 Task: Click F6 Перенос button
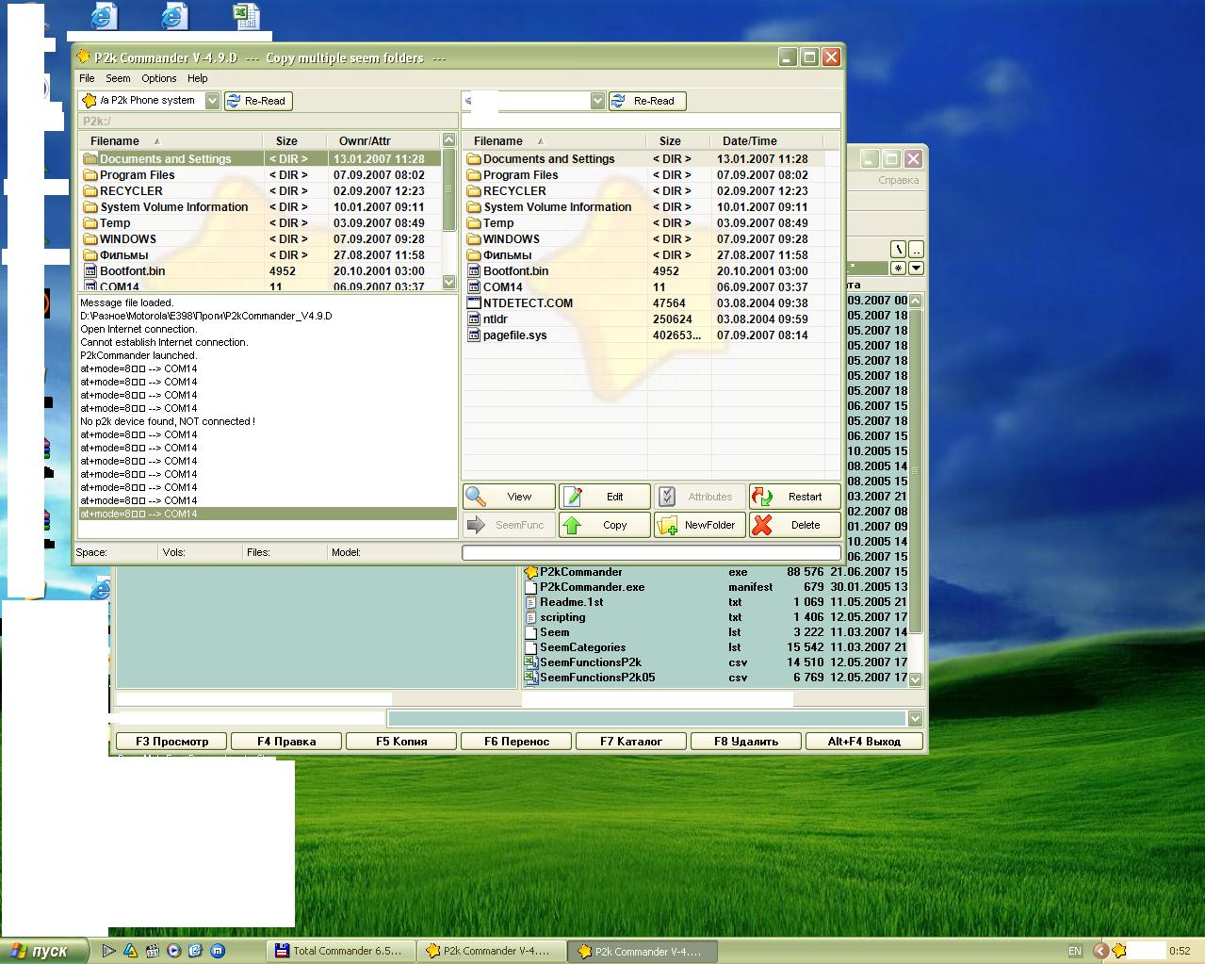[516, 742]
